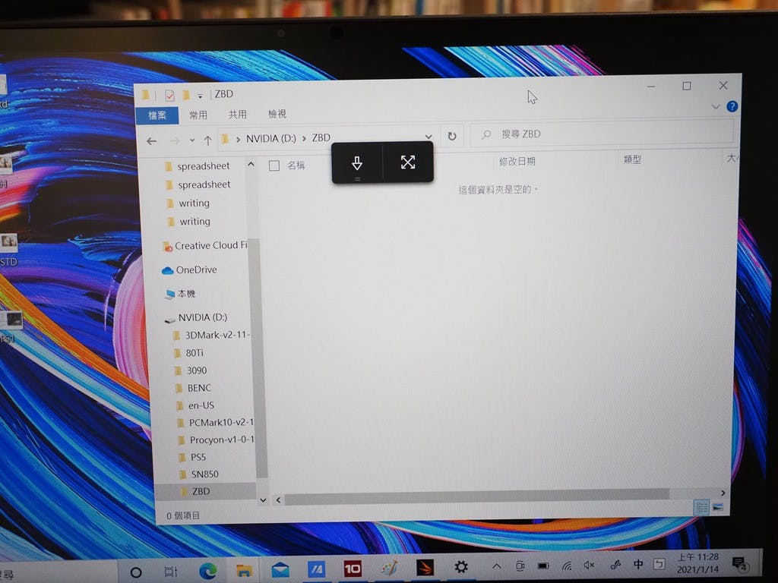Open the black-and-orange 3DMark taskbar icon
This screenshot has width=778, height=583.
pyautogui.click(x=425, y=568)
